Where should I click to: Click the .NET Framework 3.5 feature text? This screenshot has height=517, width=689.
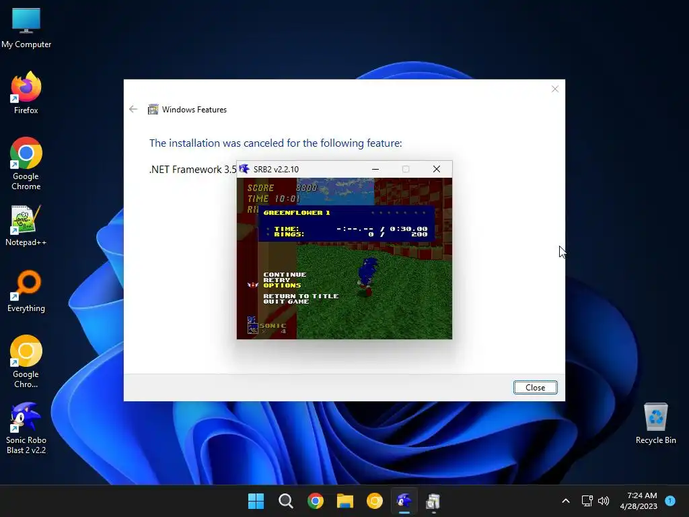click(193, 169)
